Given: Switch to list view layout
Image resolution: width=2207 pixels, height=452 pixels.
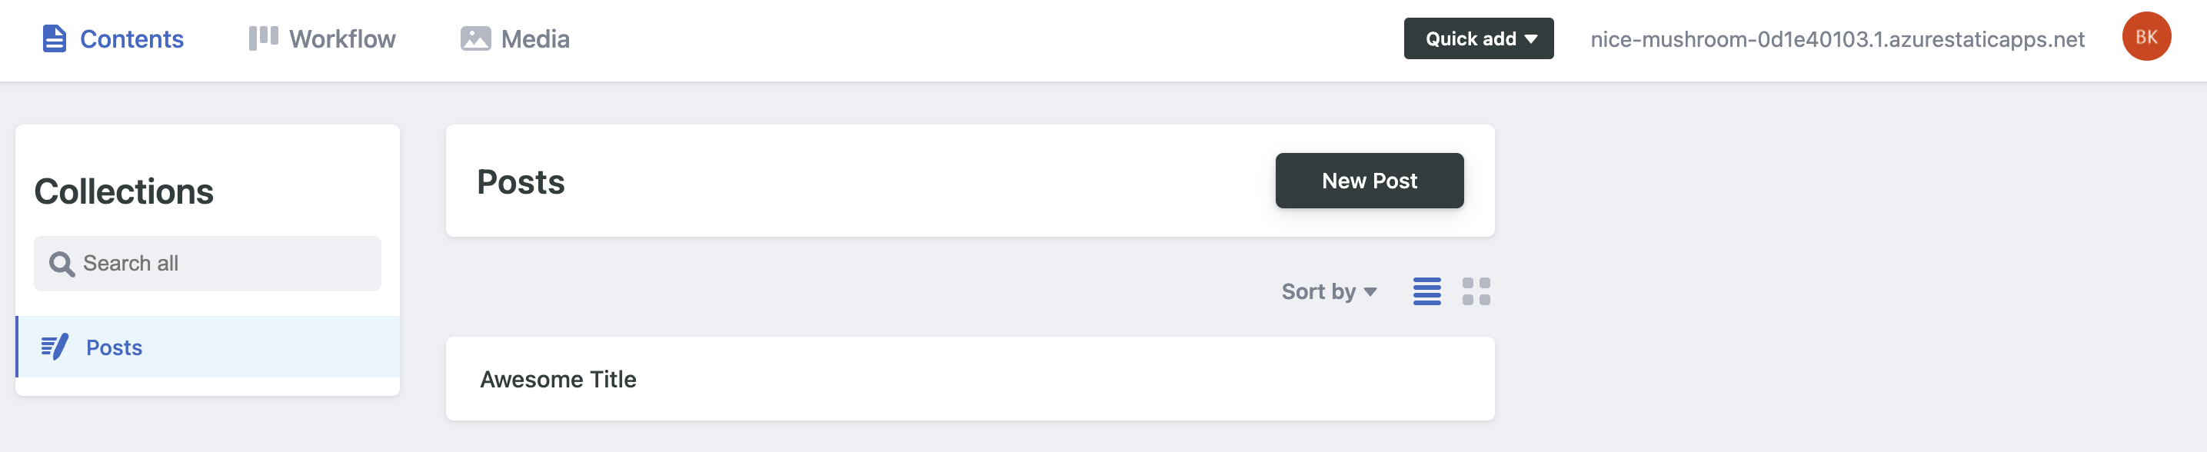Looking at the screenshot, I should (1426, 291).
